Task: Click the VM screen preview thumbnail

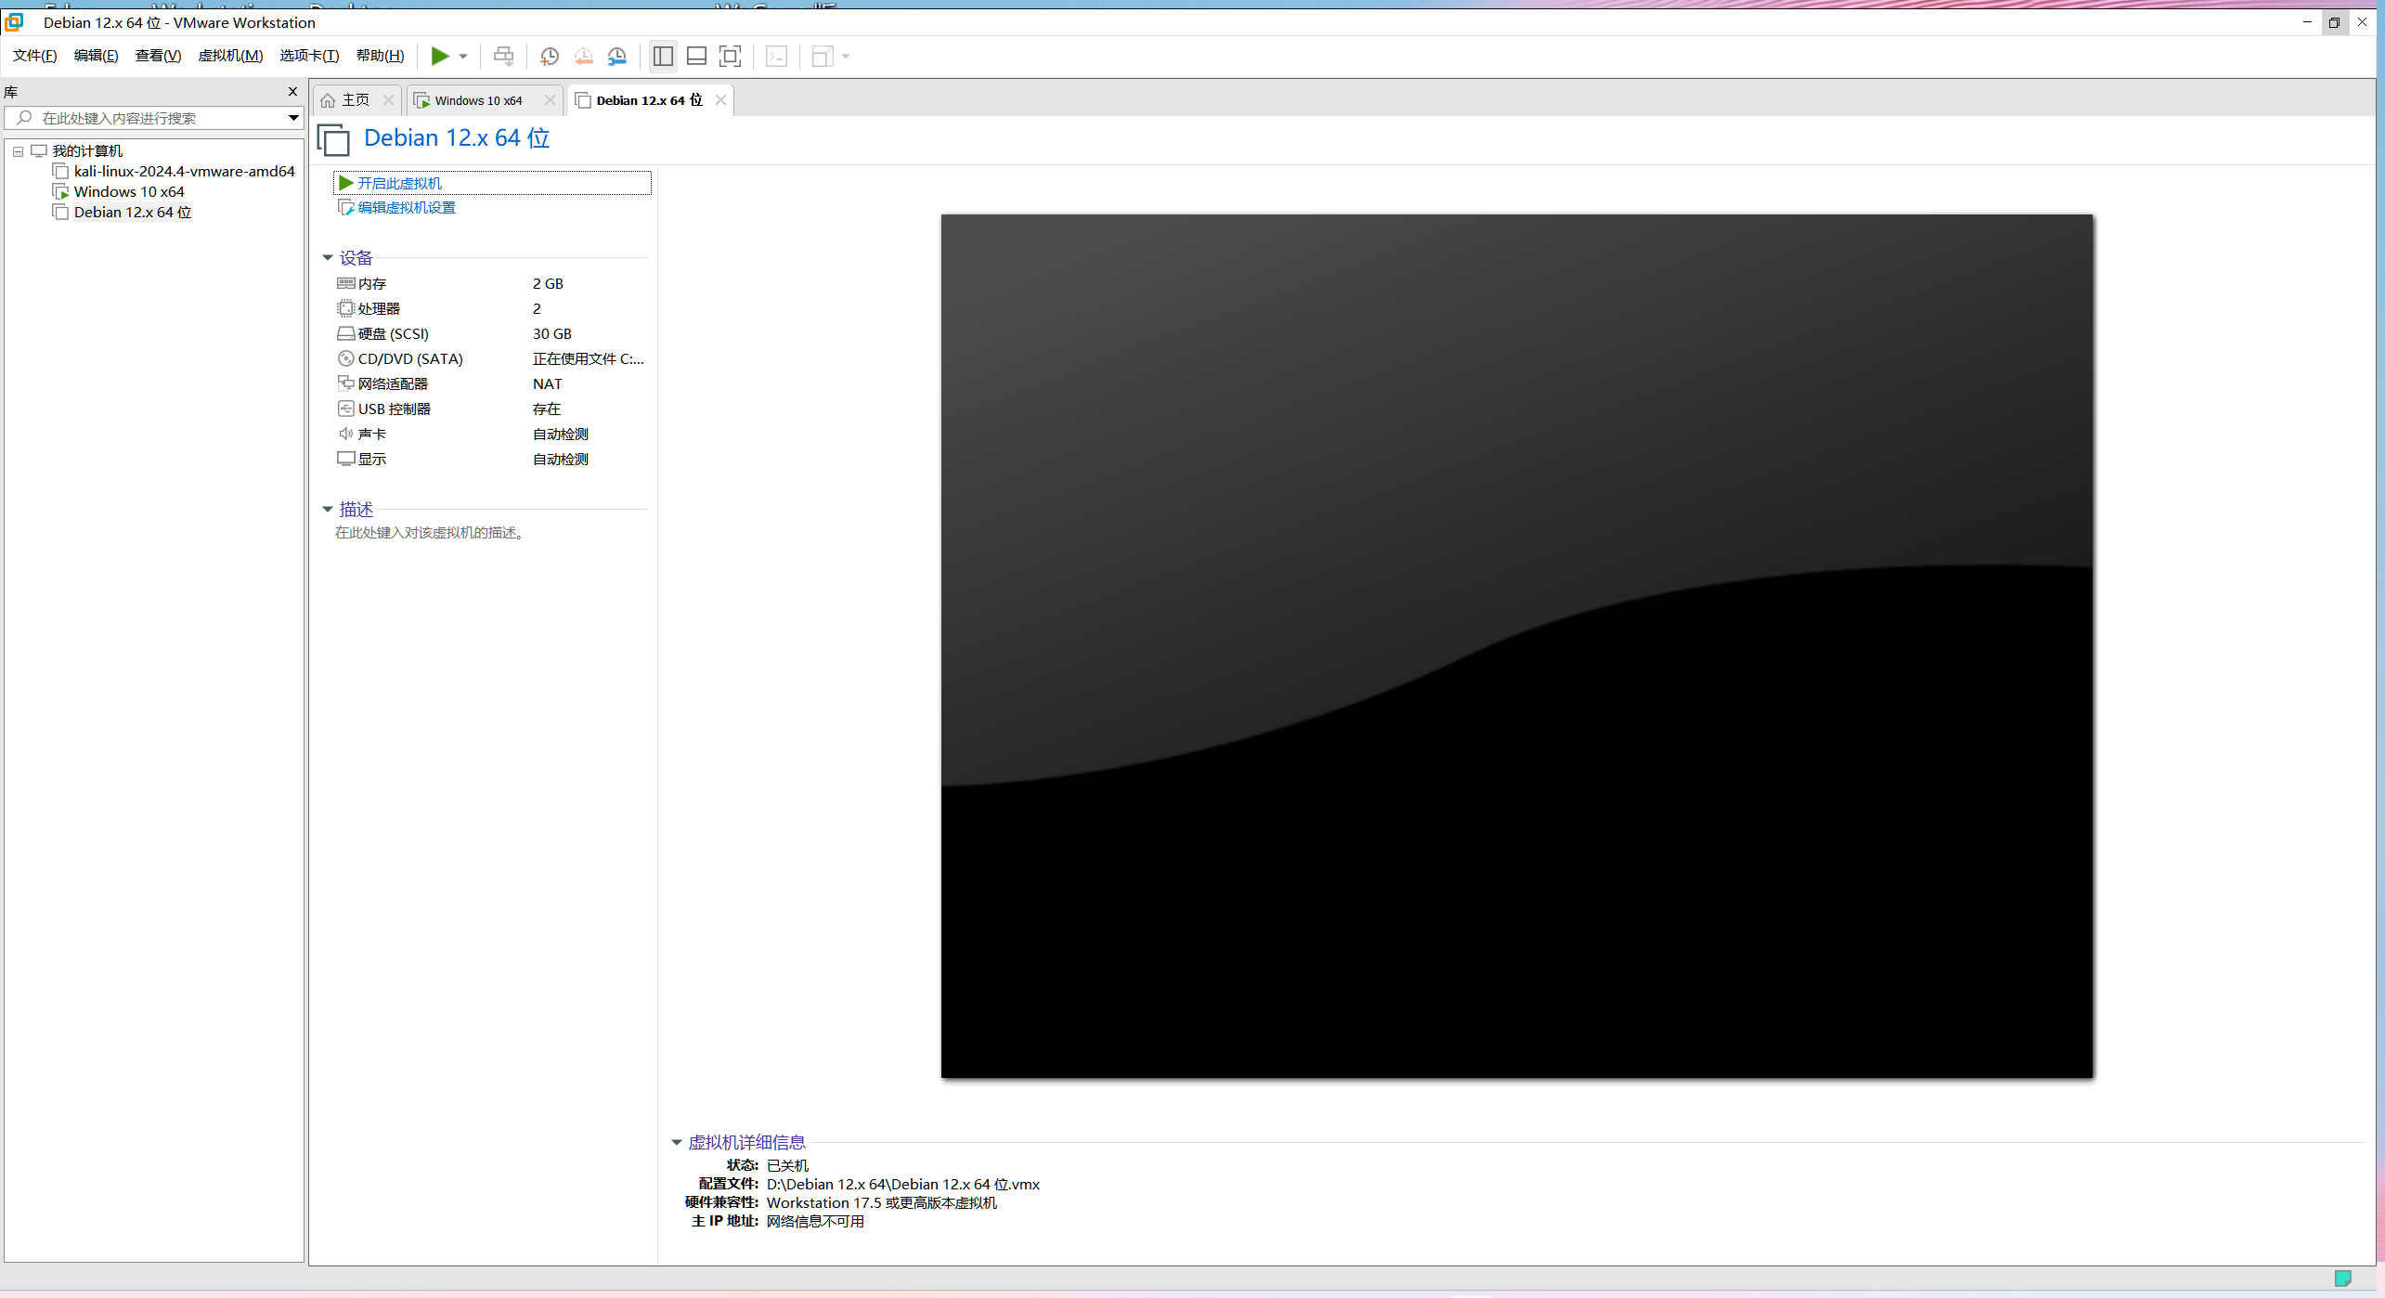Action: pyautogui.click(x=1517, y=646)
